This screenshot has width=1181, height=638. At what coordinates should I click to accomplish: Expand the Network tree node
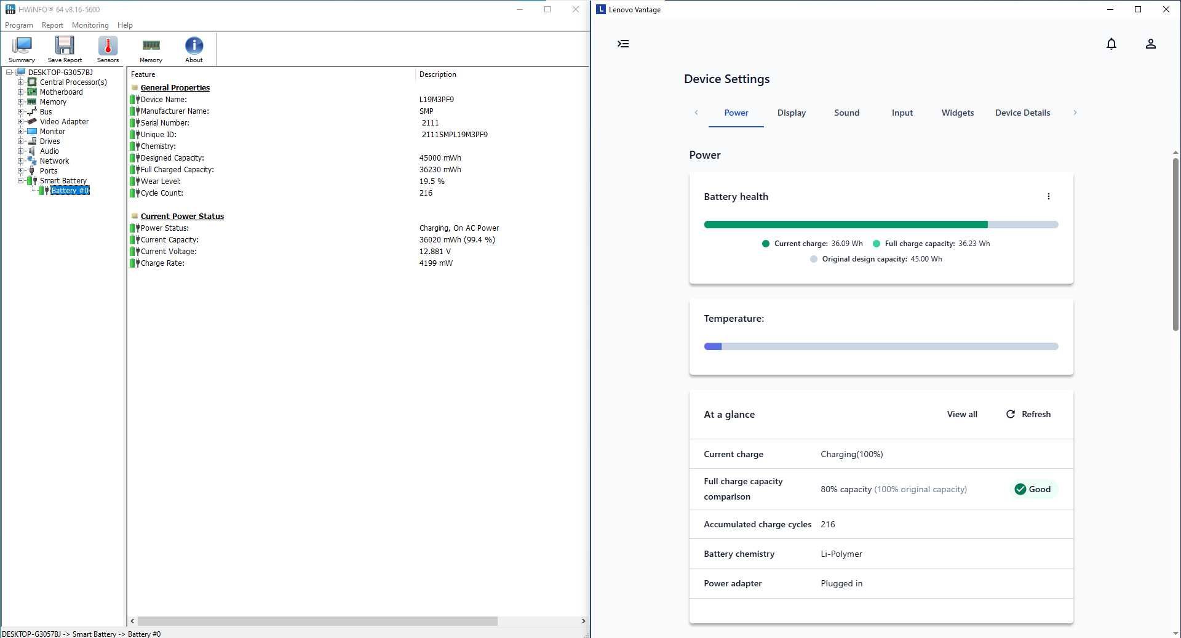(x=20, y=161)
